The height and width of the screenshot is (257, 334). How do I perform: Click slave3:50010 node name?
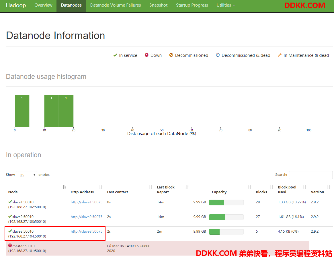pos(23,231)
